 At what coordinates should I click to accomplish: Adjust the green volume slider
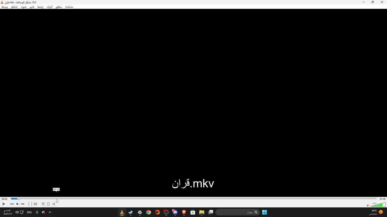(378, 205)
